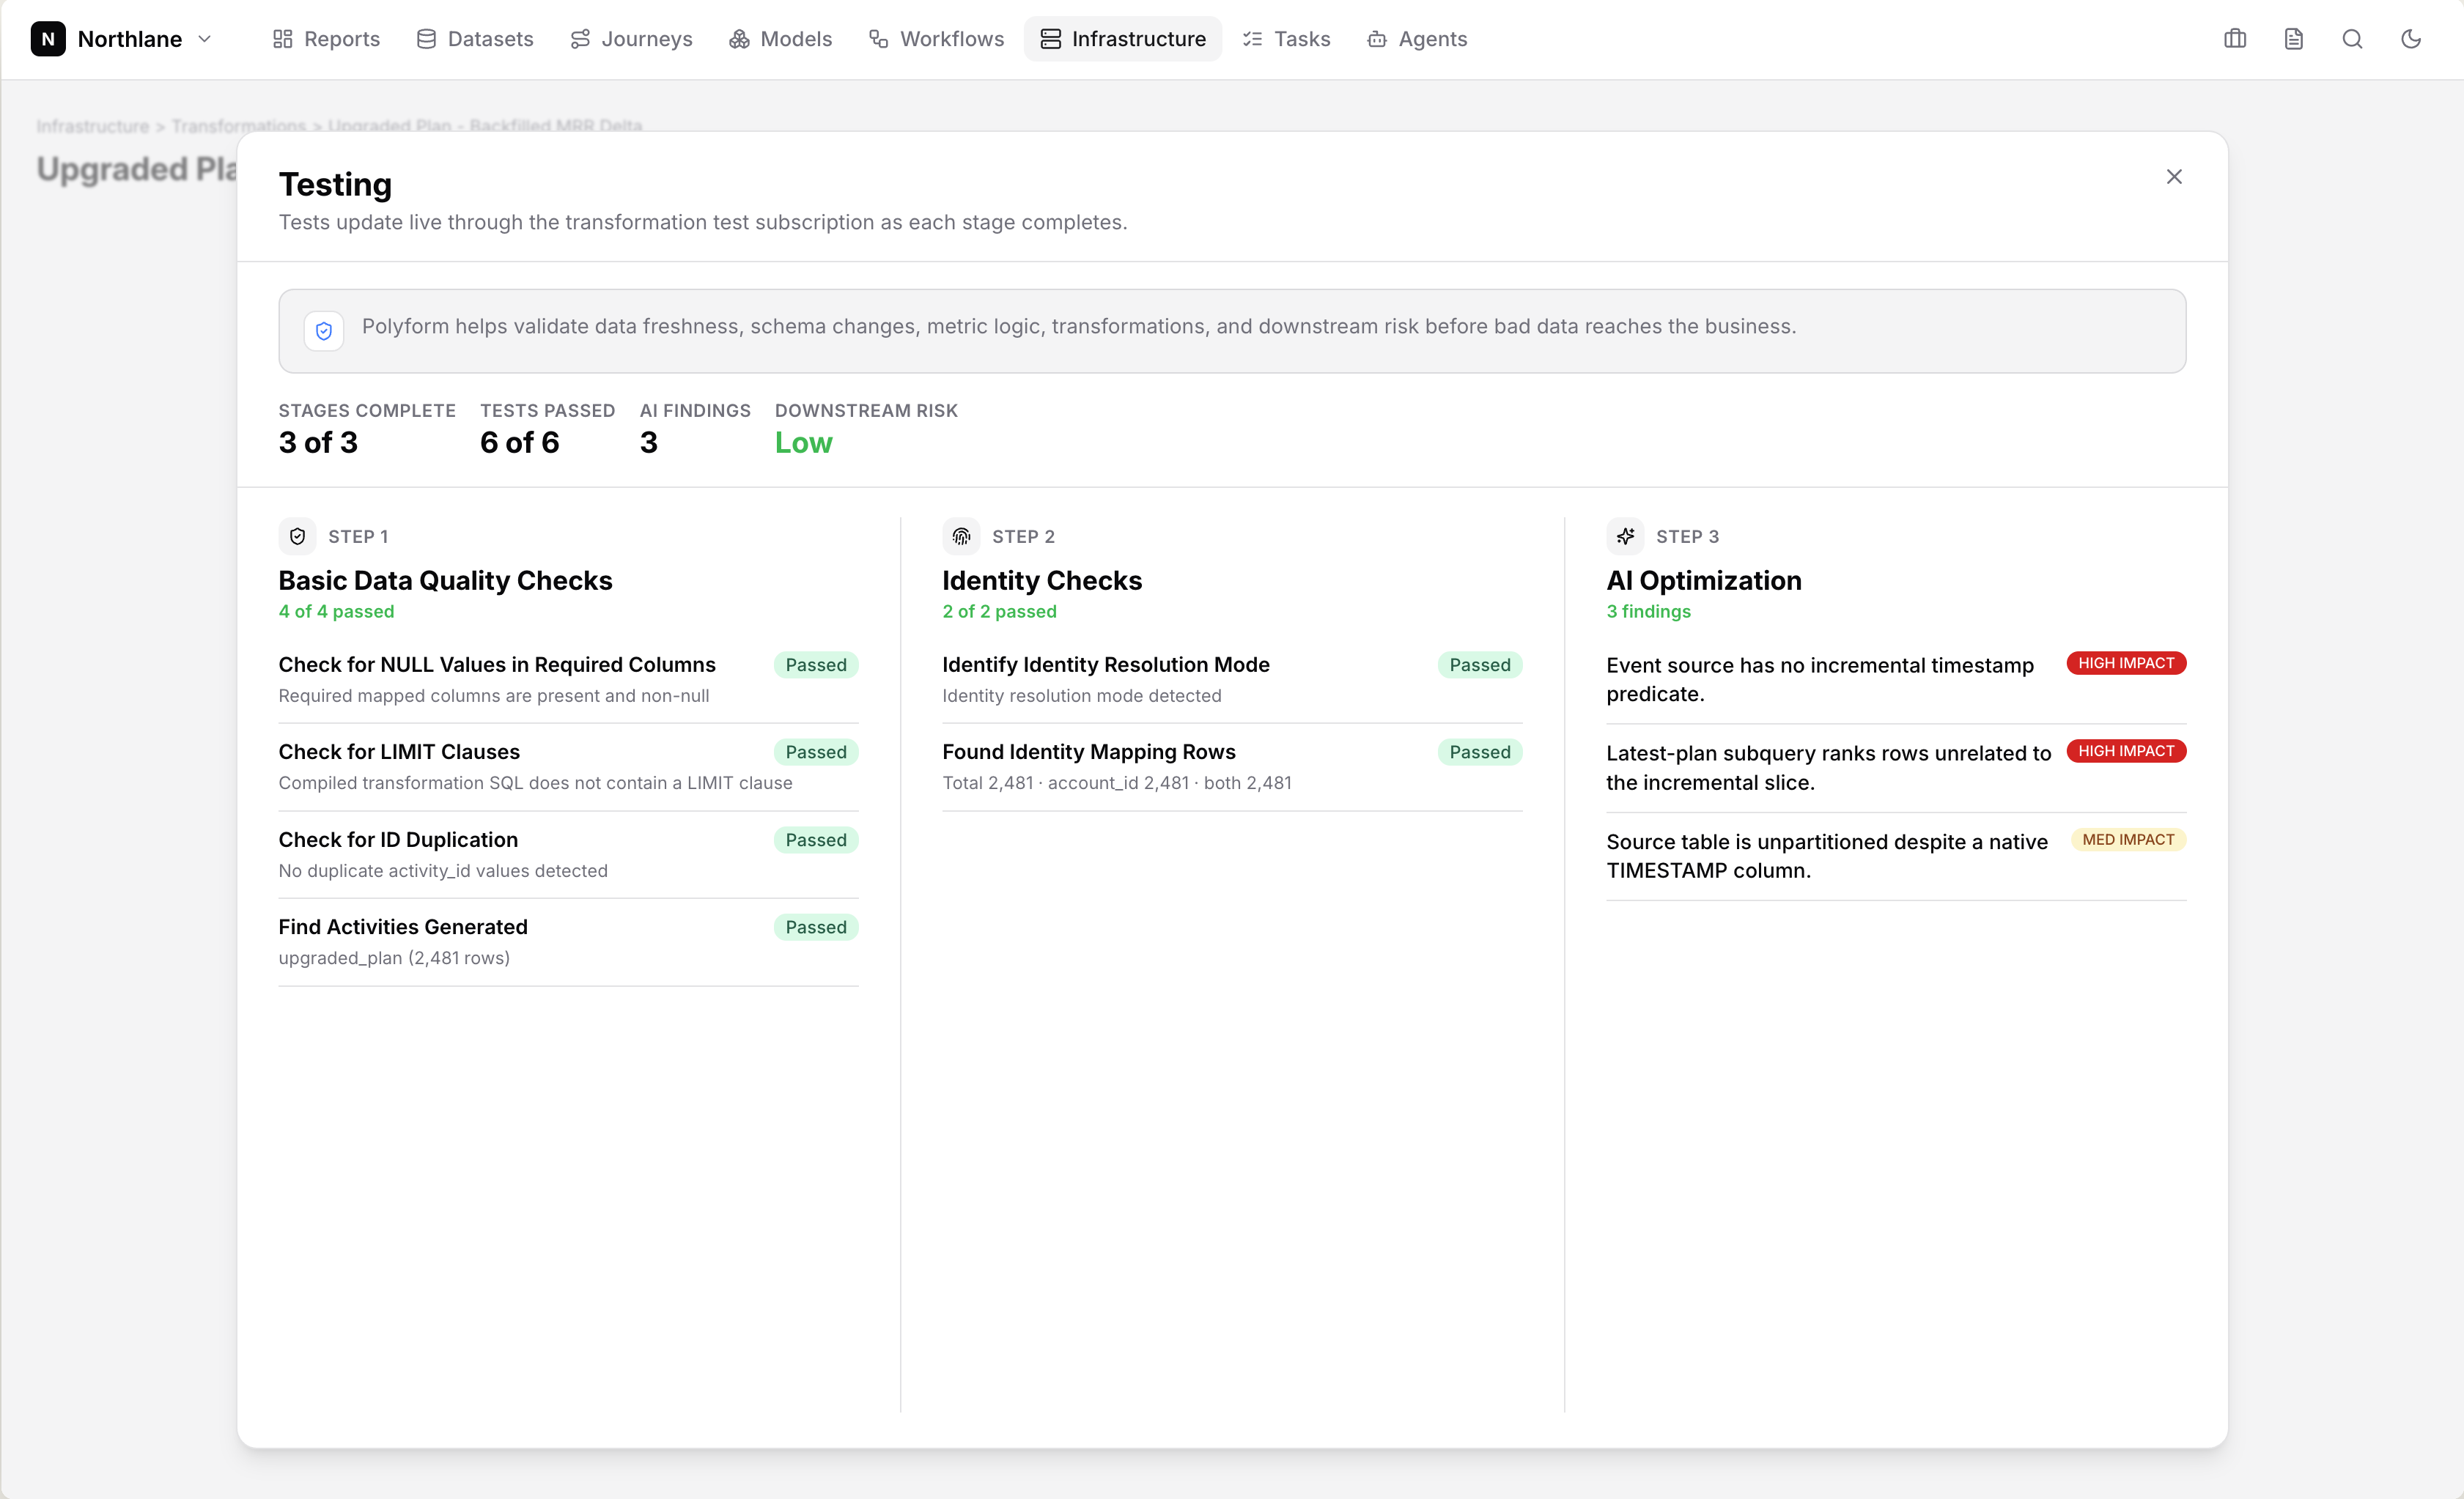Select the Infrastructure tab

click(1123, 39)
